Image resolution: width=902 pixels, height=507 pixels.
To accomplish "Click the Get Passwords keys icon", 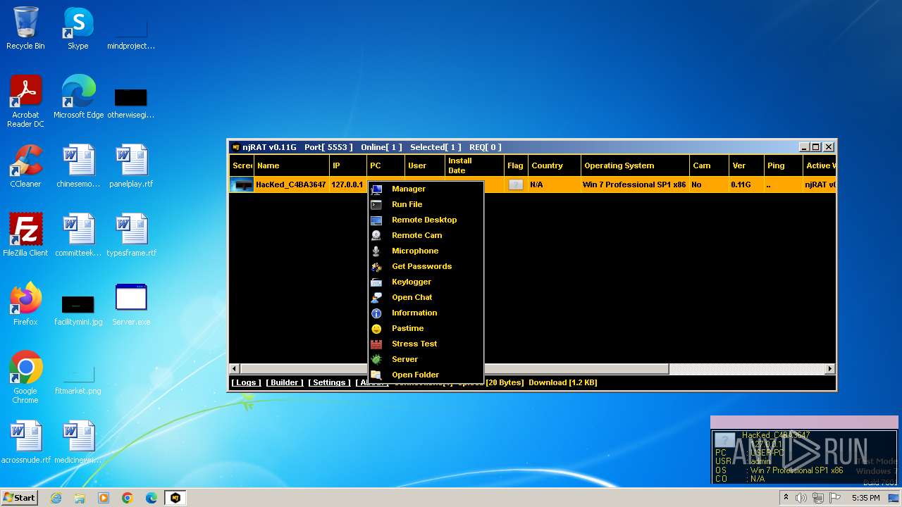I will (x=376, y=266).
